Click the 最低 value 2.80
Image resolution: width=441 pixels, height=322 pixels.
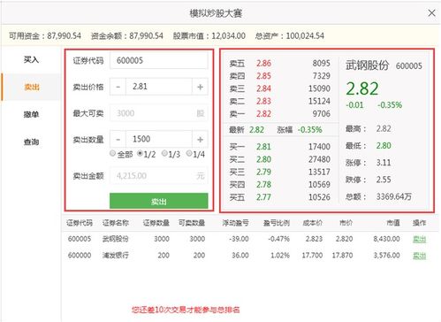coord(384,145)
